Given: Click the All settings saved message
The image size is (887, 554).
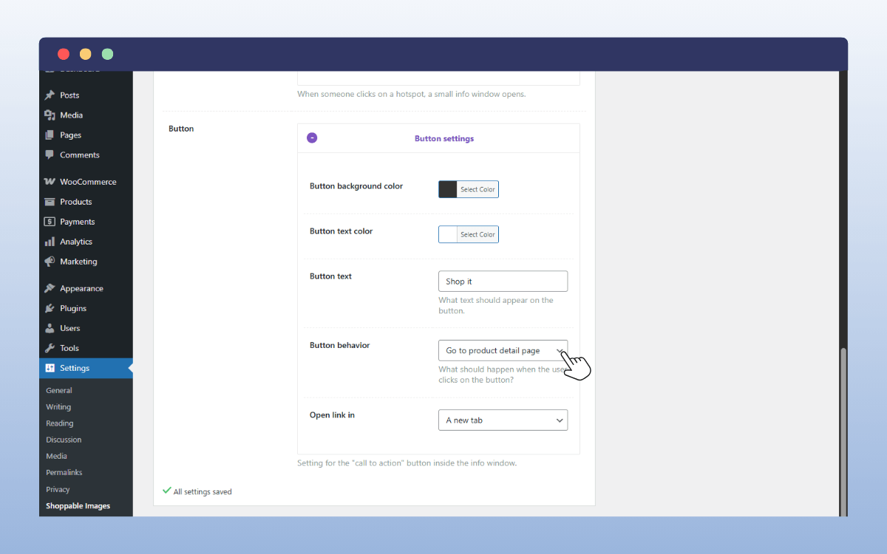Looking at the screenshot, I should pos(197,491).
